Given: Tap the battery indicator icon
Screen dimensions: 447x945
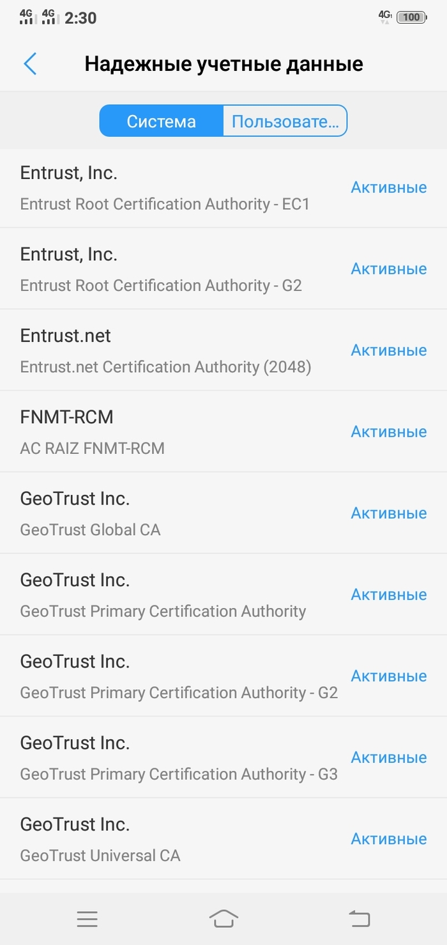Looking at the screenshot, I should 411,17.
